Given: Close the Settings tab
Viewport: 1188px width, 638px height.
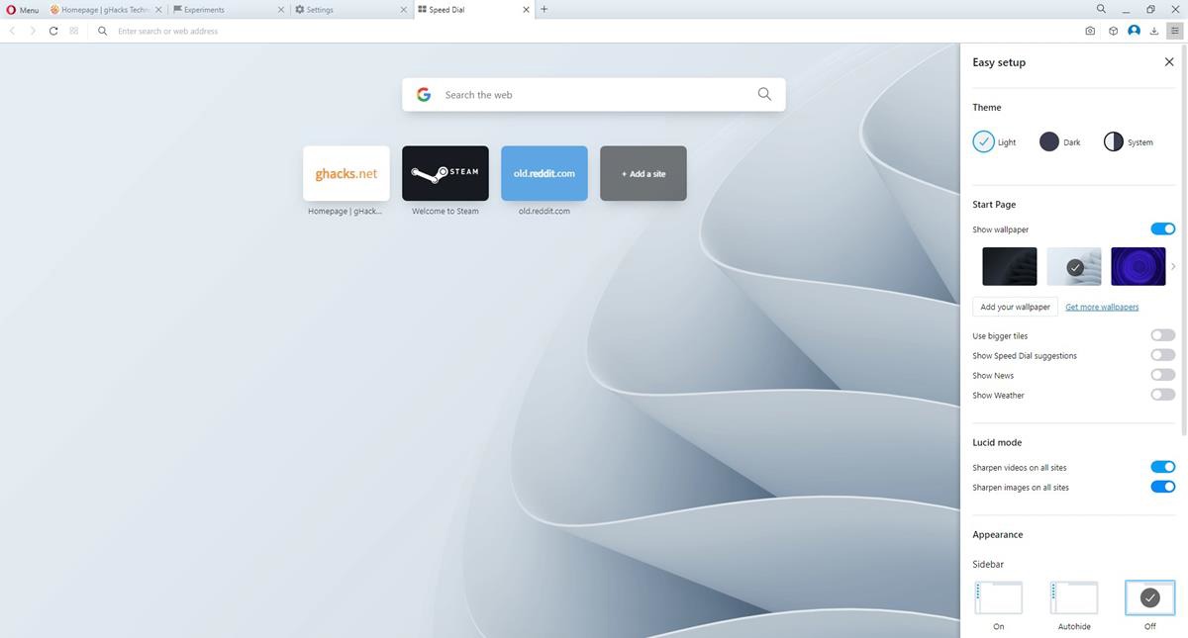Looking at the screenshot, I should point(404,9).
